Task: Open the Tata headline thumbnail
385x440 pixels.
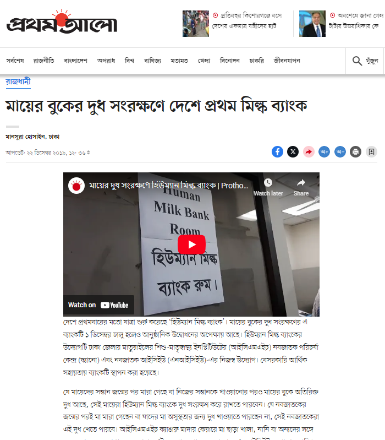Action: click(x=312, y=24)
